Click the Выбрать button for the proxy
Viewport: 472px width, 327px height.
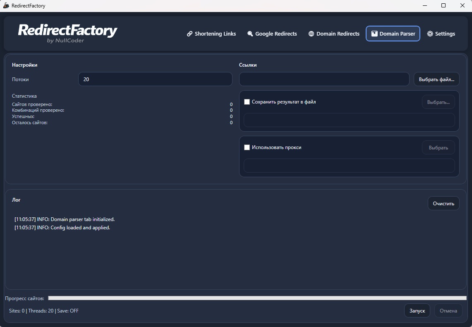(x=438, y=147)
